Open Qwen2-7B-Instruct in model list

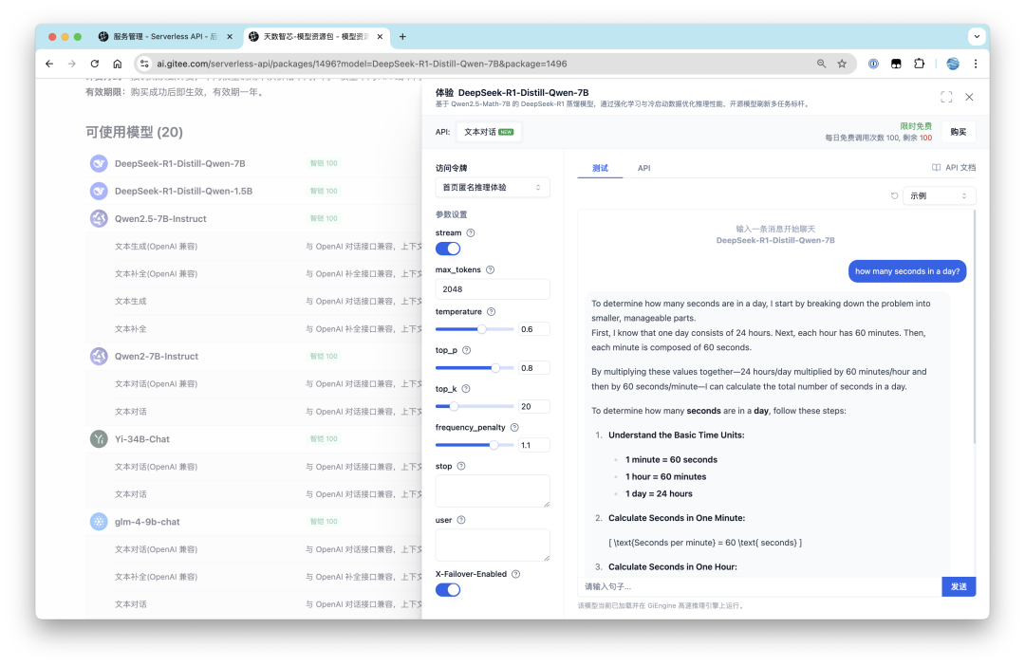click(157, 356)
